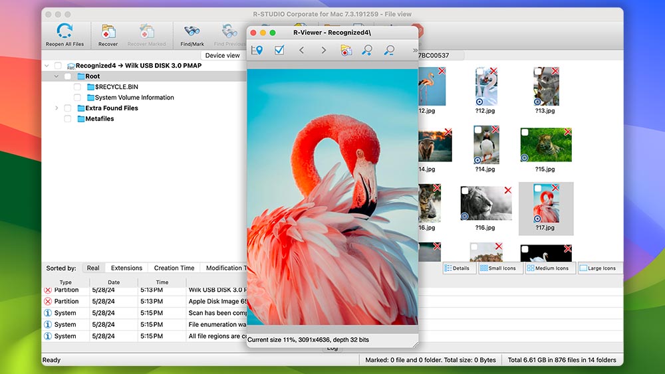665x374 pixels.
Task: Collapse the Recognized4 tree node
Action: pos(47,66)
